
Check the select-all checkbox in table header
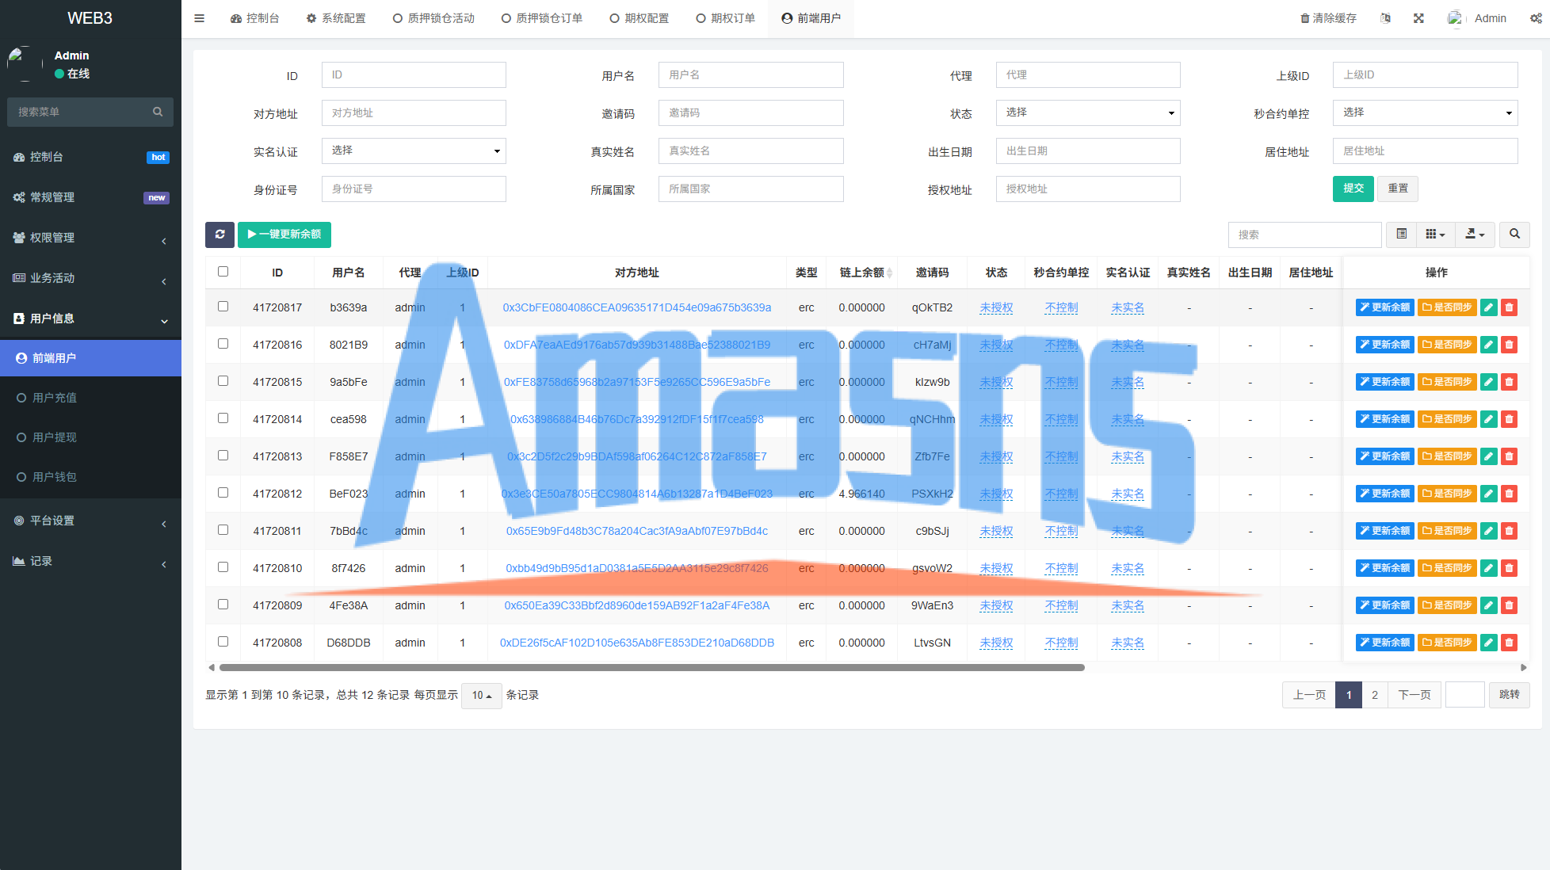[x=223, y=272]
